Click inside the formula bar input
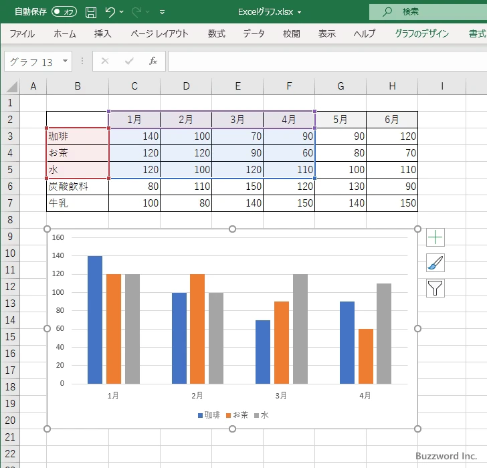 click(x=327, y=61)
